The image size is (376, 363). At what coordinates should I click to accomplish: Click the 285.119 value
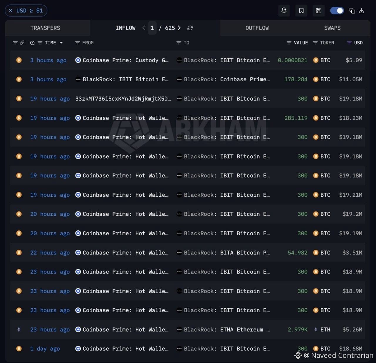point(296,118)
